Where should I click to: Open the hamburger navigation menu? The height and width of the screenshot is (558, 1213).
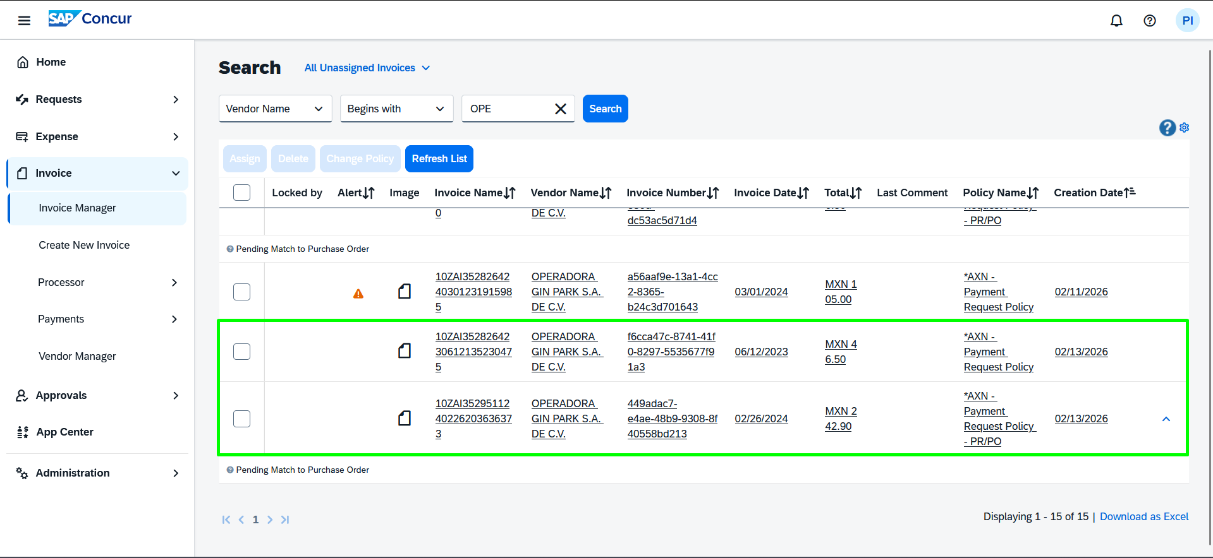coord(24,21)
